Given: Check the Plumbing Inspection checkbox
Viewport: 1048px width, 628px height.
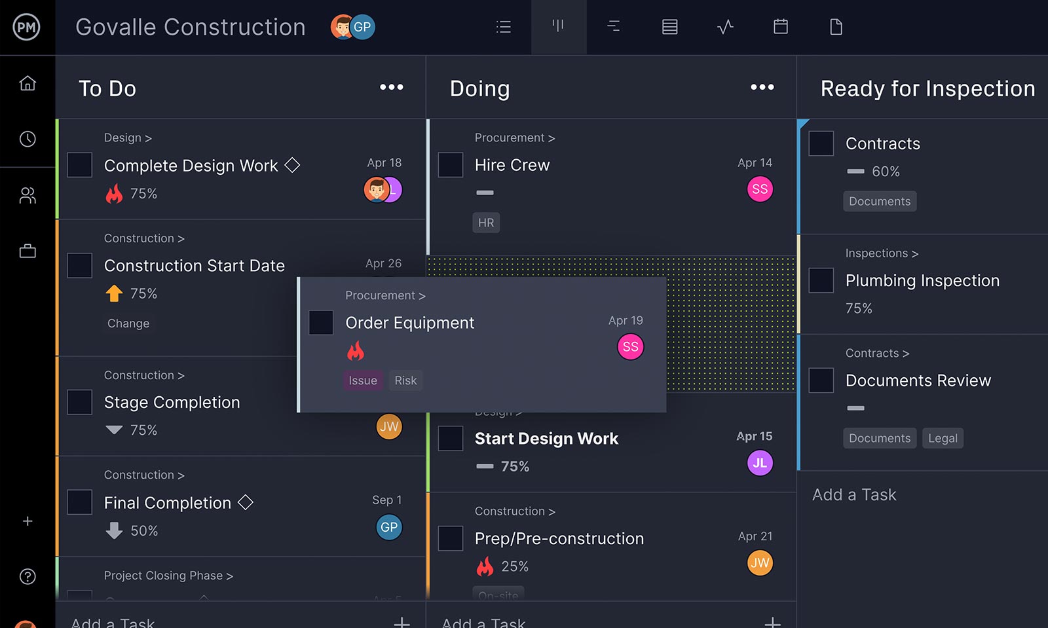Looking at the screenshot, I should tap(821, 280).
